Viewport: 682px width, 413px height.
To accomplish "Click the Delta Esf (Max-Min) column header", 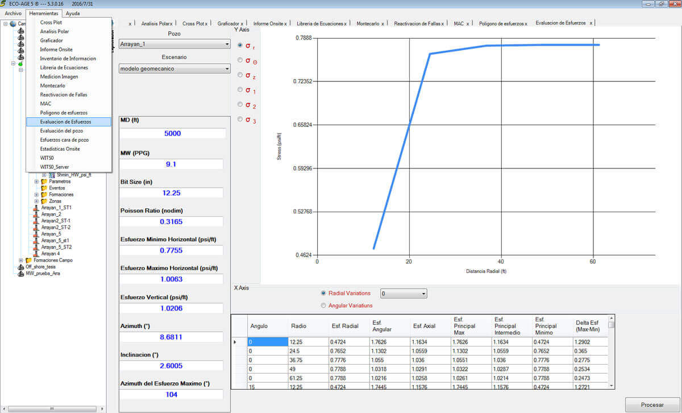I will point(590,326).
